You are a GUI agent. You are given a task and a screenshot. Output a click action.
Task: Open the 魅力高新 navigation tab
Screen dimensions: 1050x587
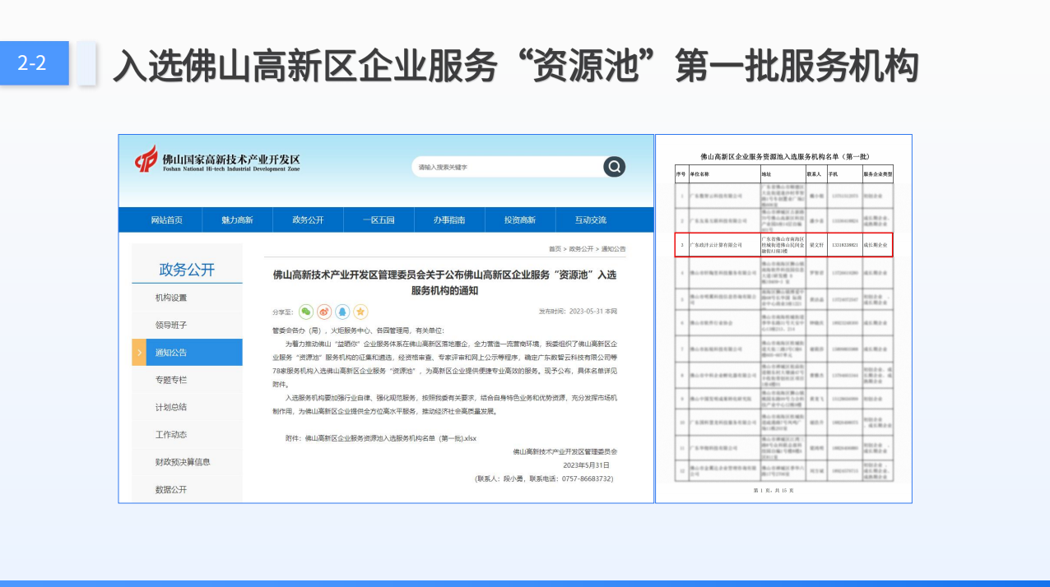point(237,220)
